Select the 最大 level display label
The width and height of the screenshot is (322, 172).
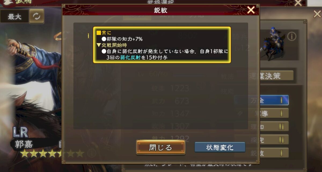coord(14,17)
